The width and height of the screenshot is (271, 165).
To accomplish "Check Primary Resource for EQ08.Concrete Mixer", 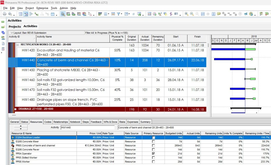I will [153, 142].
